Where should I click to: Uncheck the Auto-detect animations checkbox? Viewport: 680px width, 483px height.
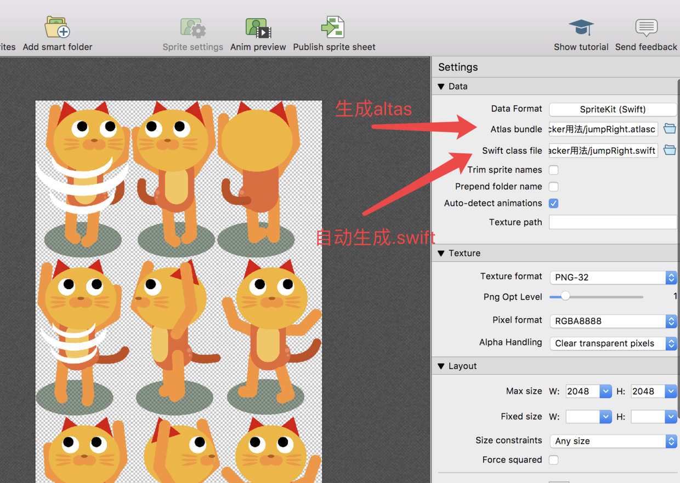[554, 203]
